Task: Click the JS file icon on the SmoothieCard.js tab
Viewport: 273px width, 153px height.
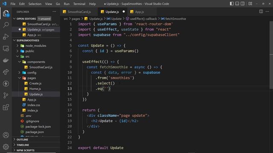Action: coord(64,12)
